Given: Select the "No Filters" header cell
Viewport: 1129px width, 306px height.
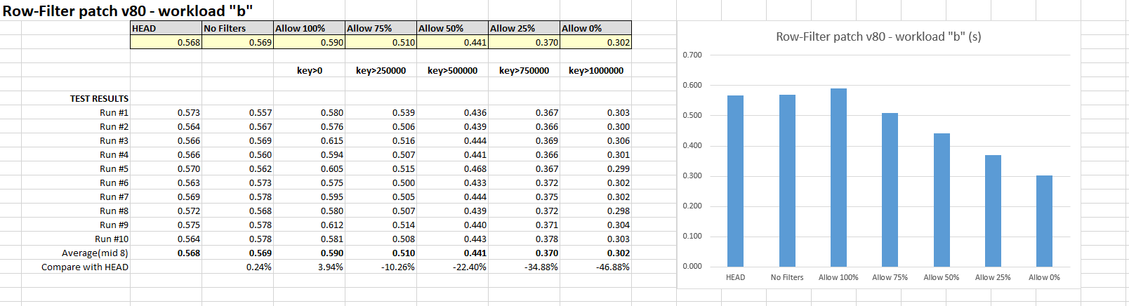Looking at the screenshot, I should tap(237, 28).
